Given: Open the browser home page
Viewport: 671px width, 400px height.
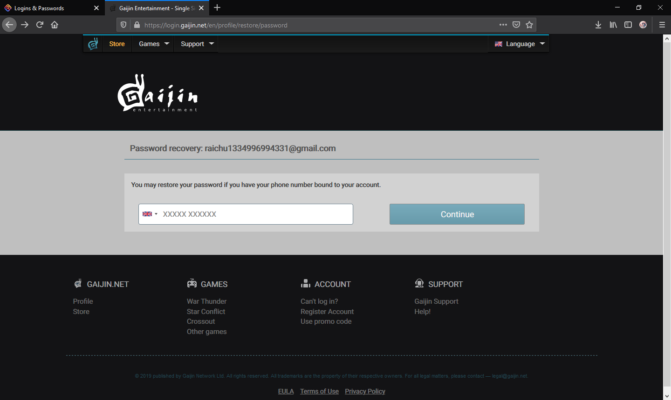Looking at the screenshot, I should (55, 25).
